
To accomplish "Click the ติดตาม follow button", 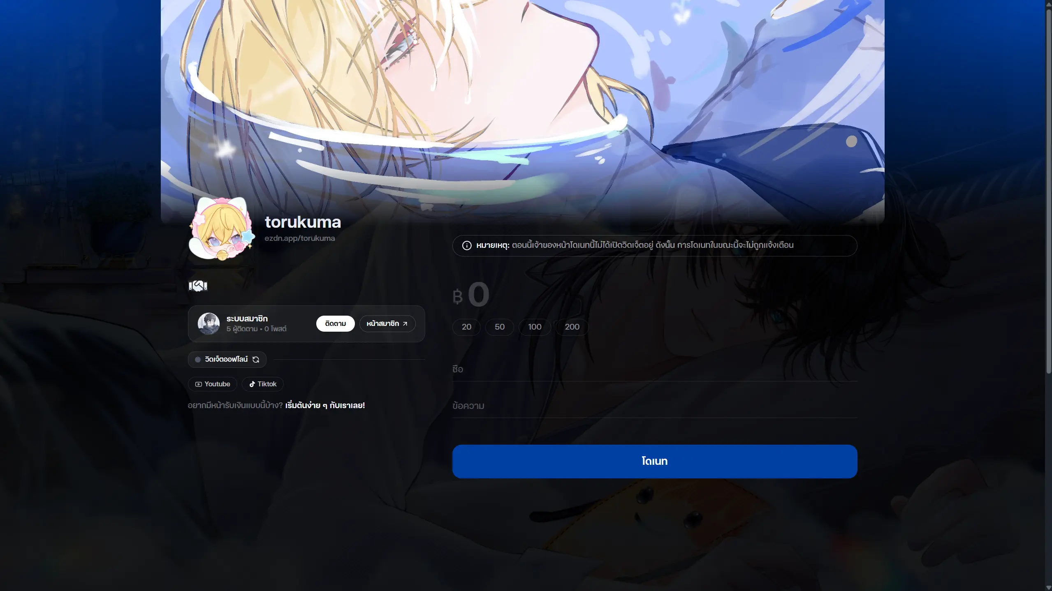I will pos(335,323).
